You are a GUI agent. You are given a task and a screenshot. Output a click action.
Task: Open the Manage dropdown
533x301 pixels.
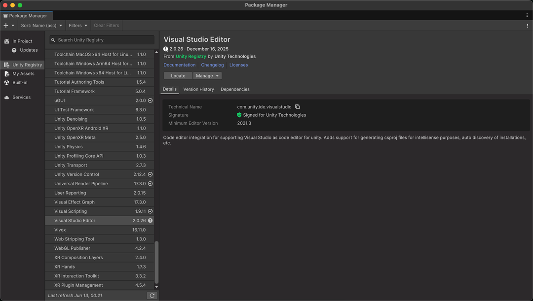click(207, 76)
